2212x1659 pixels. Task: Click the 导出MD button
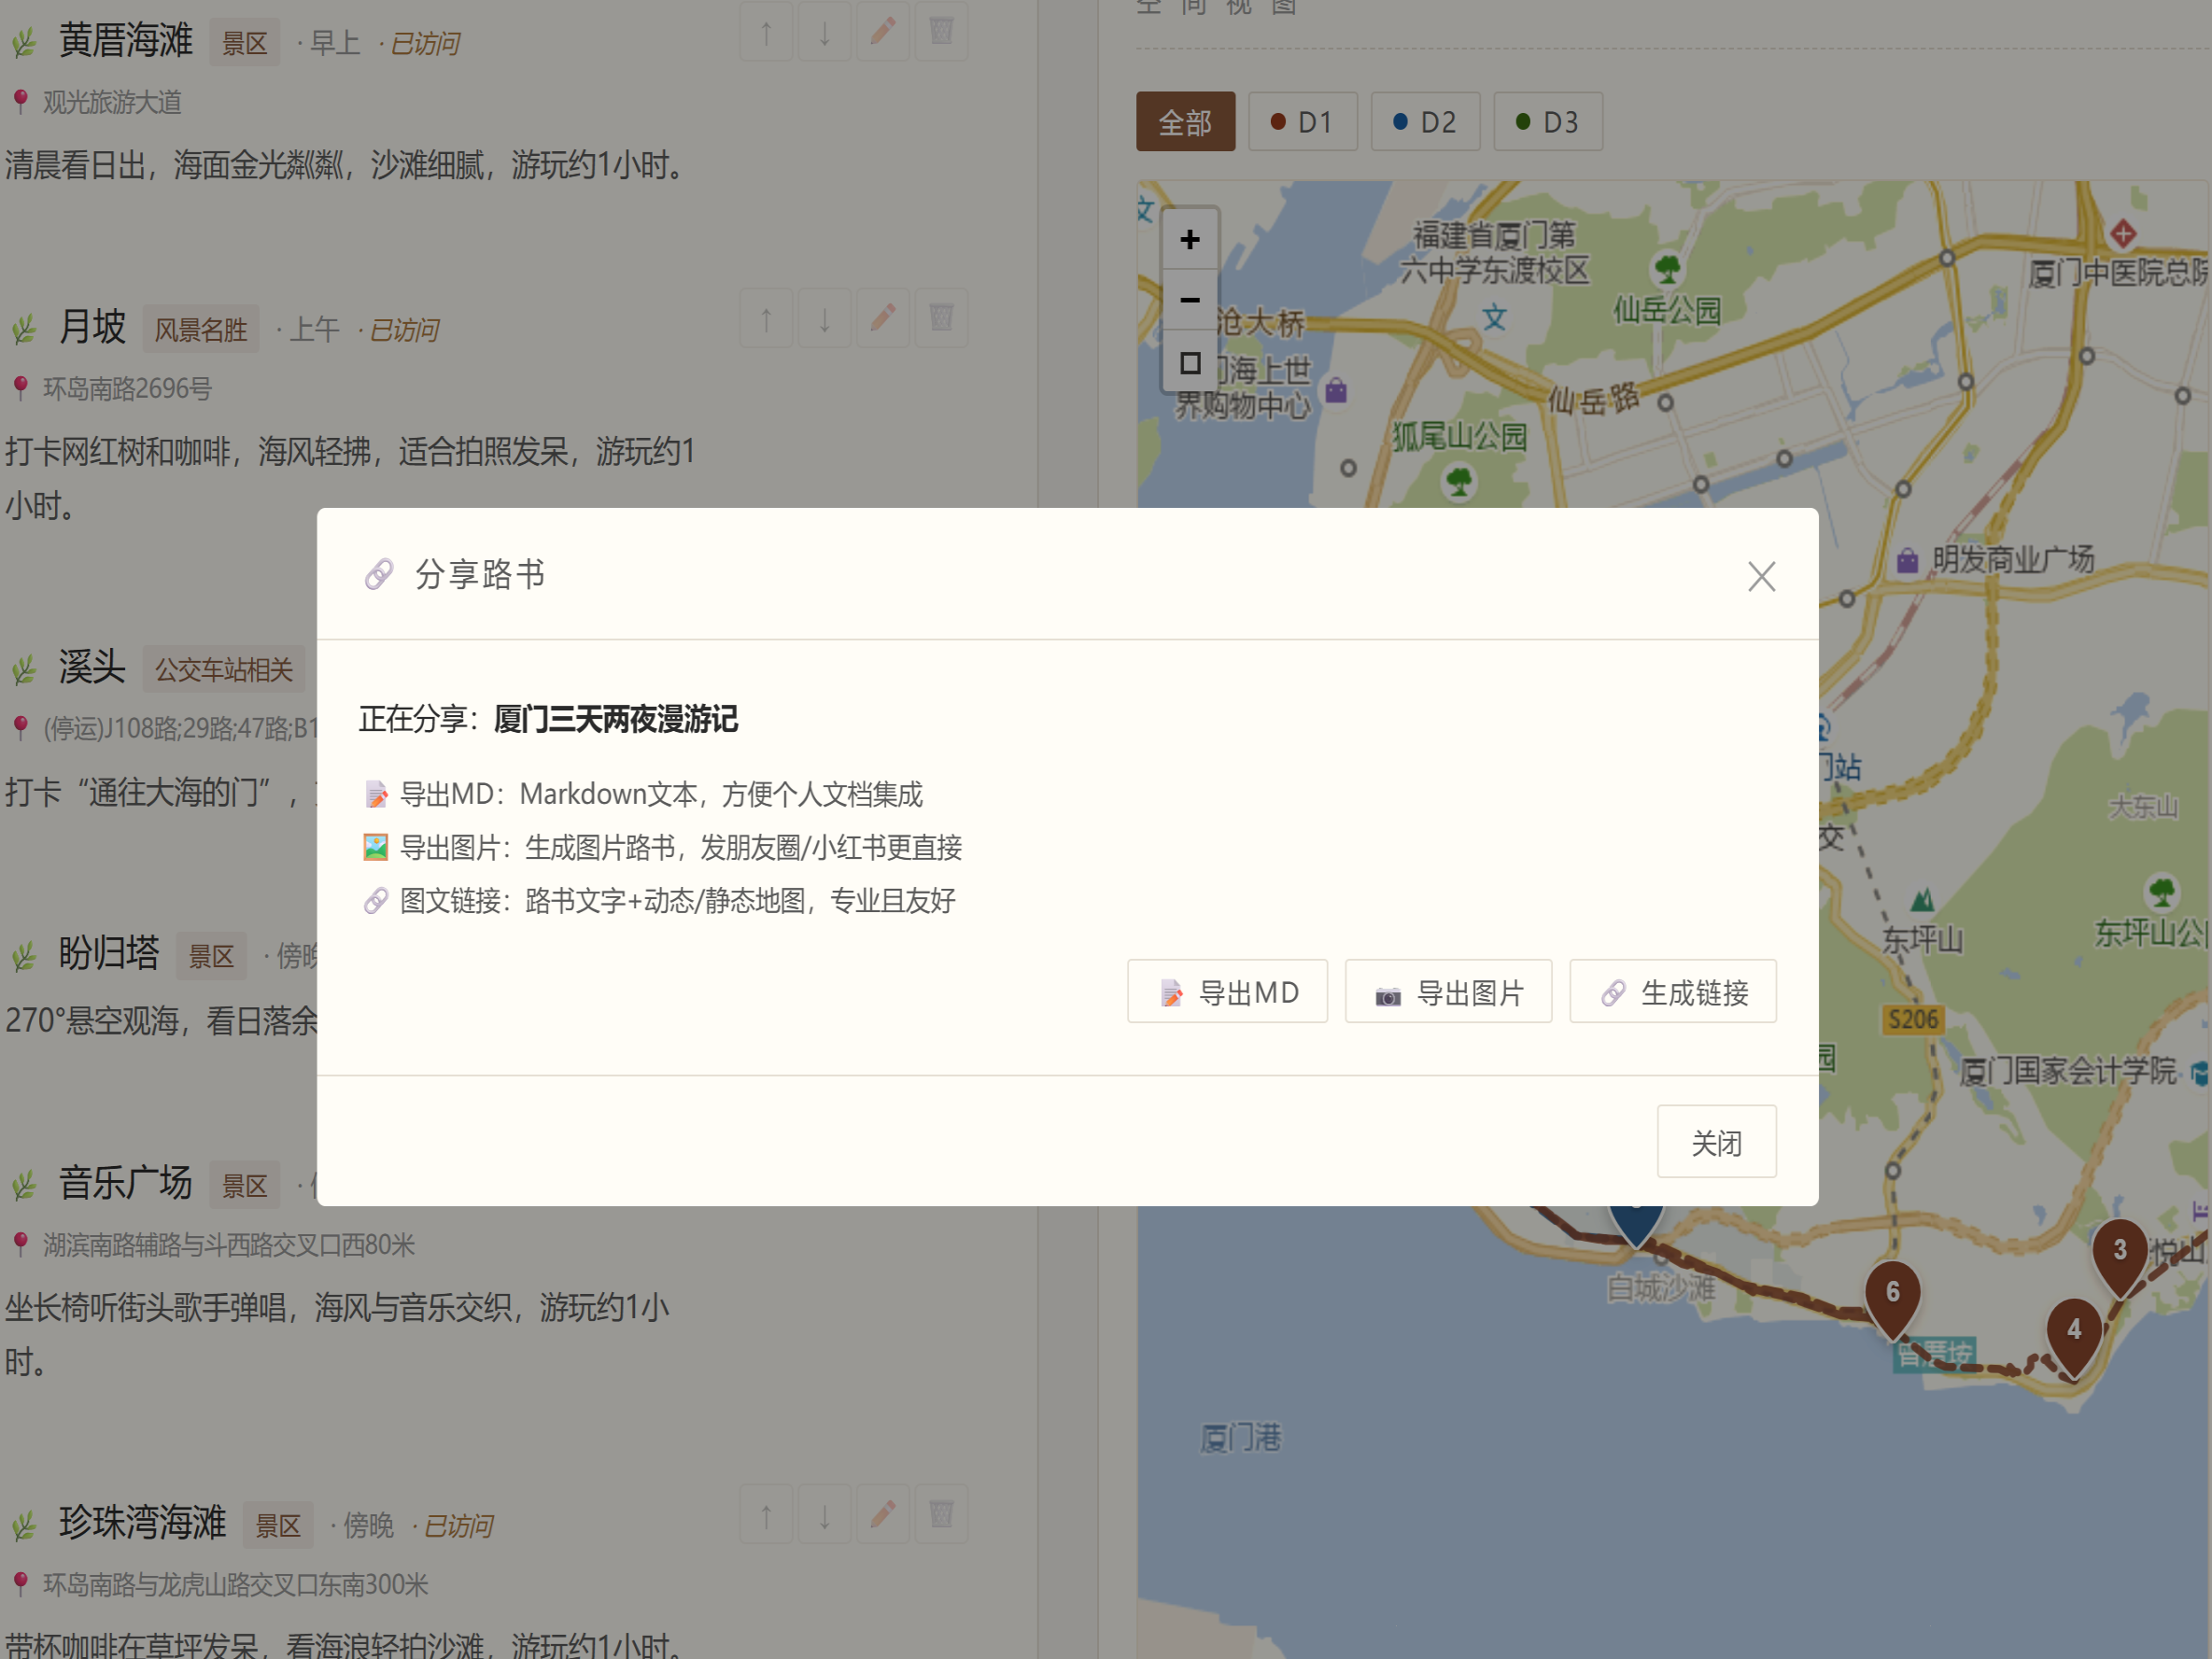point(1227,992)
